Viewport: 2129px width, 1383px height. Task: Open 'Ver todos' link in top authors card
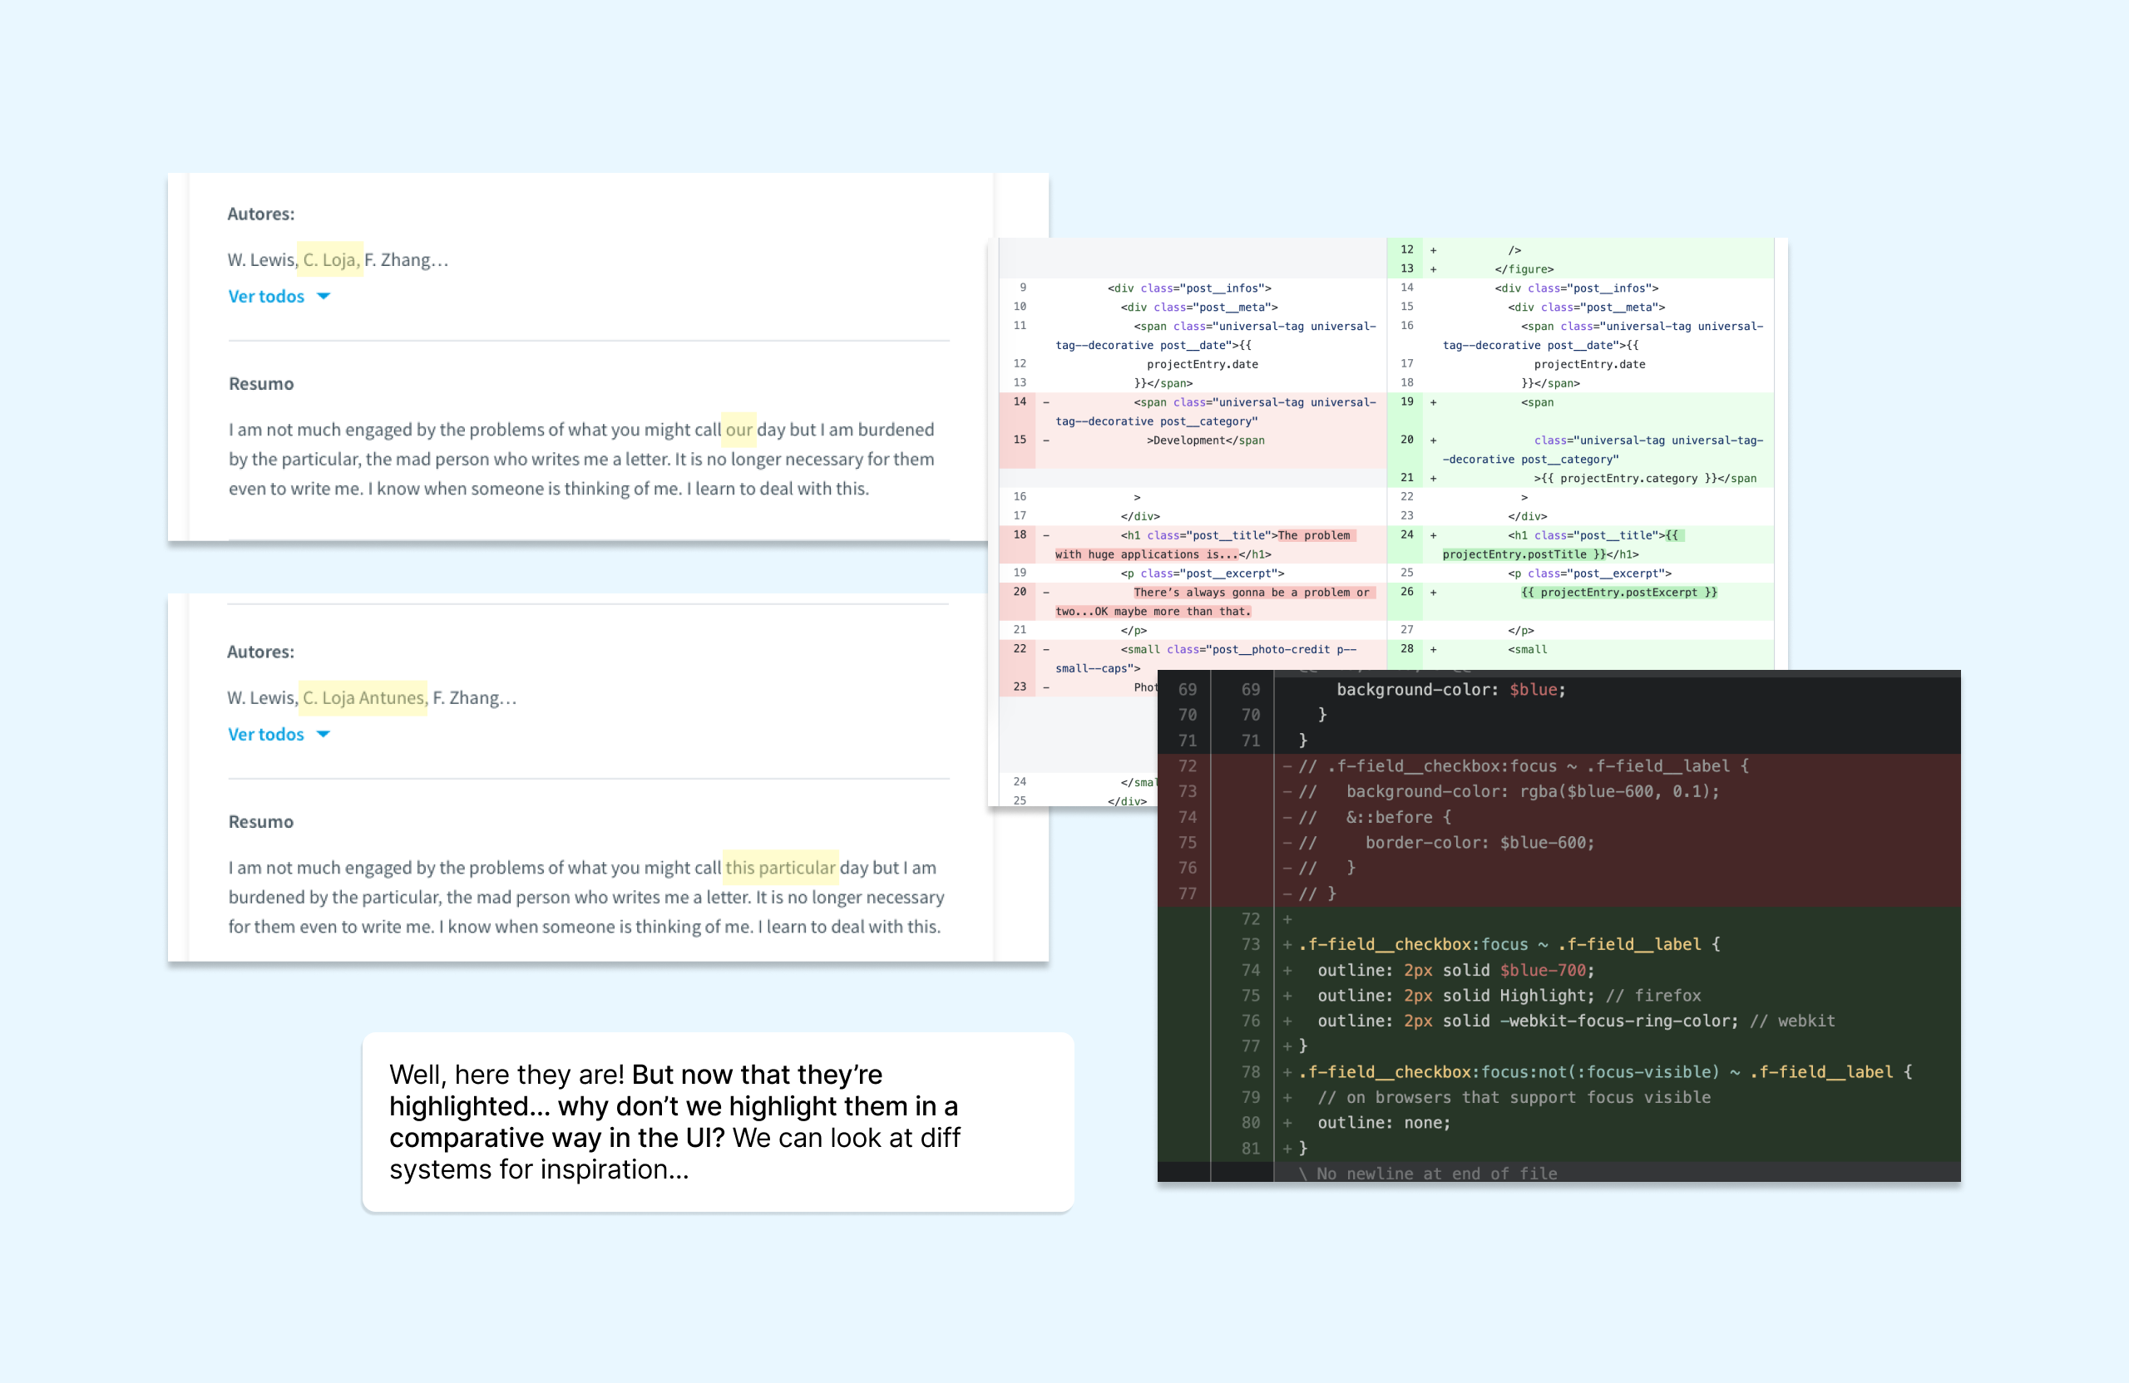[265, 296]
